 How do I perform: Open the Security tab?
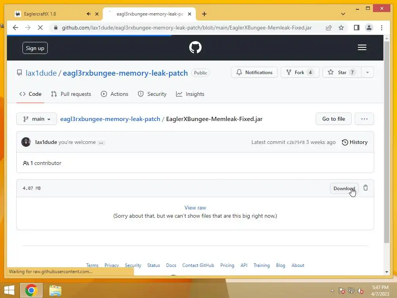pyautogui.click(x=152, y=94)
